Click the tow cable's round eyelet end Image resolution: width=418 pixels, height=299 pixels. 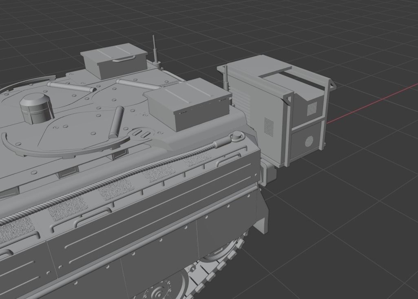(236, 137)
